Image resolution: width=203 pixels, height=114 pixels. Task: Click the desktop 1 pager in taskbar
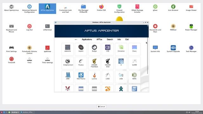click(15, 112)
